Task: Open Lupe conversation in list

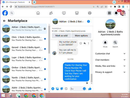Action: [x=24, y=59]
